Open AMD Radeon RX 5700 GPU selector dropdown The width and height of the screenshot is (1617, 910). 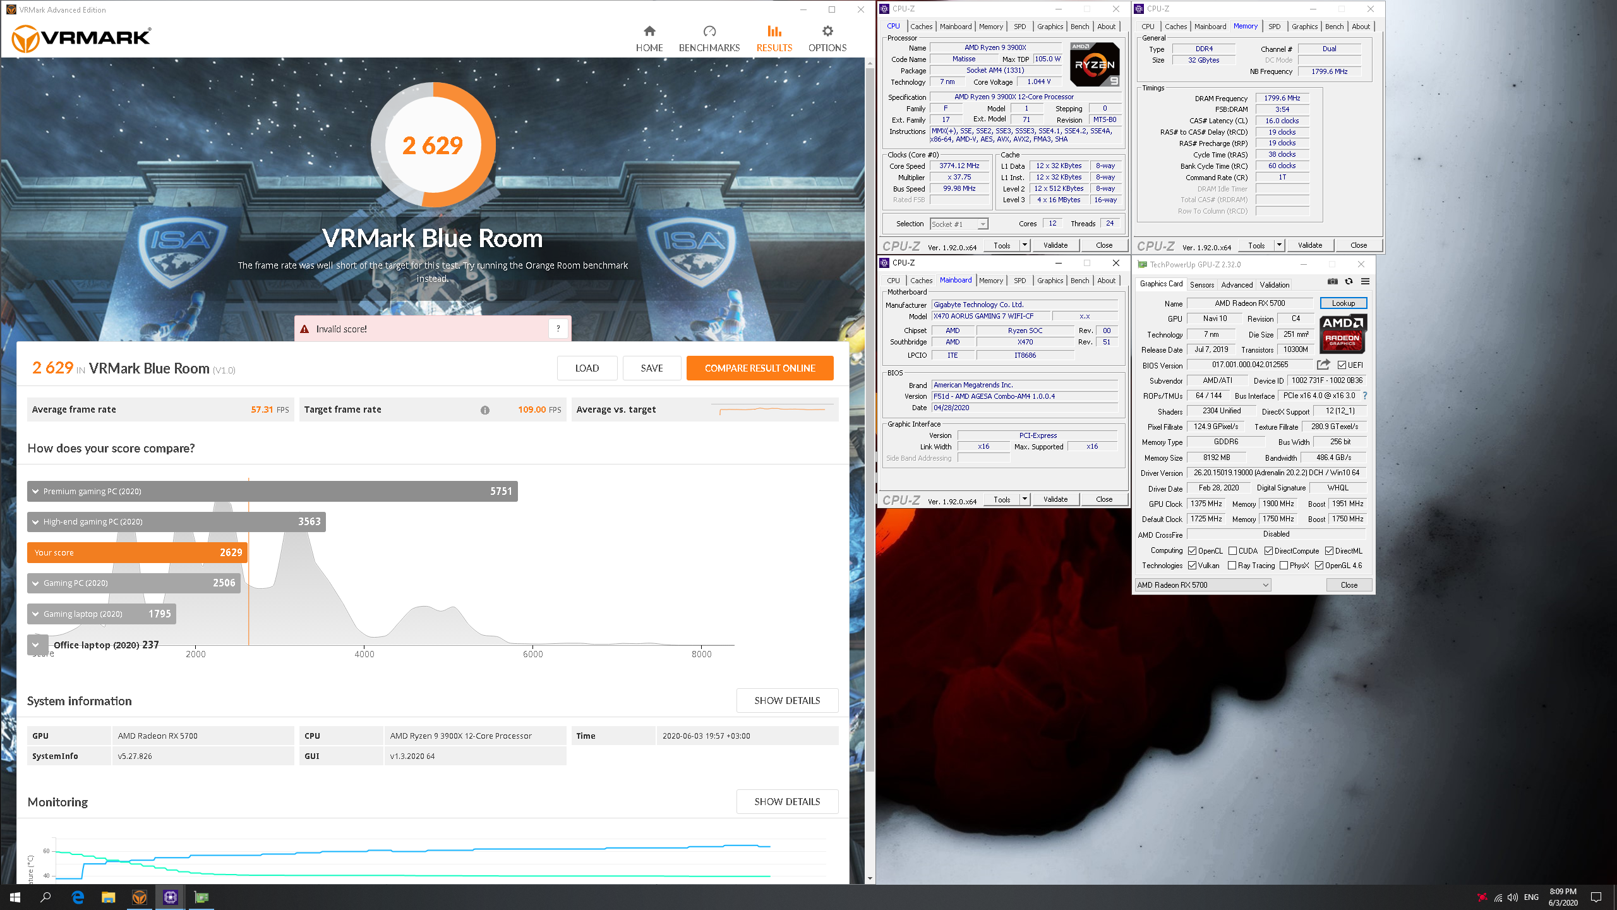pos(1203,585)
